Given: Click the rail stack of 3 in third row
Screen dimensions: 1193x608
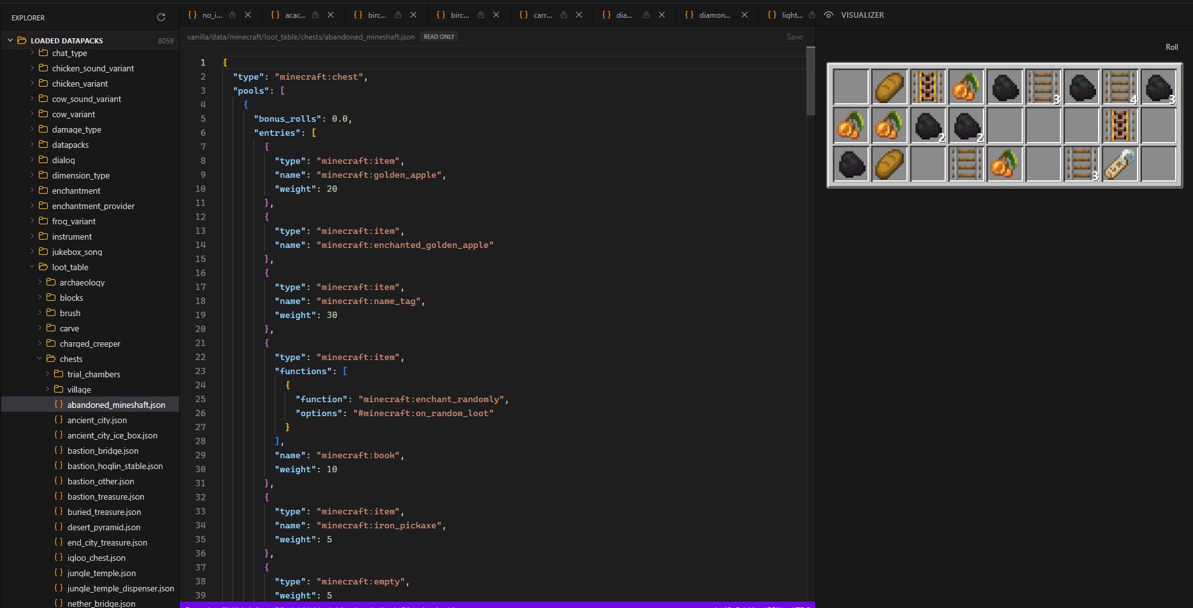Looking at the screenshot, I should click(x=1082, y=163).
